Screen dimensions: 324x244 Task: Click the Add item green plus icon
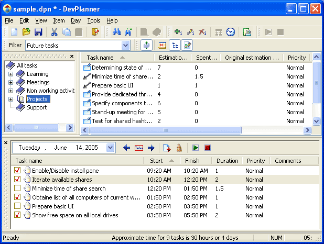pos(178,32)
